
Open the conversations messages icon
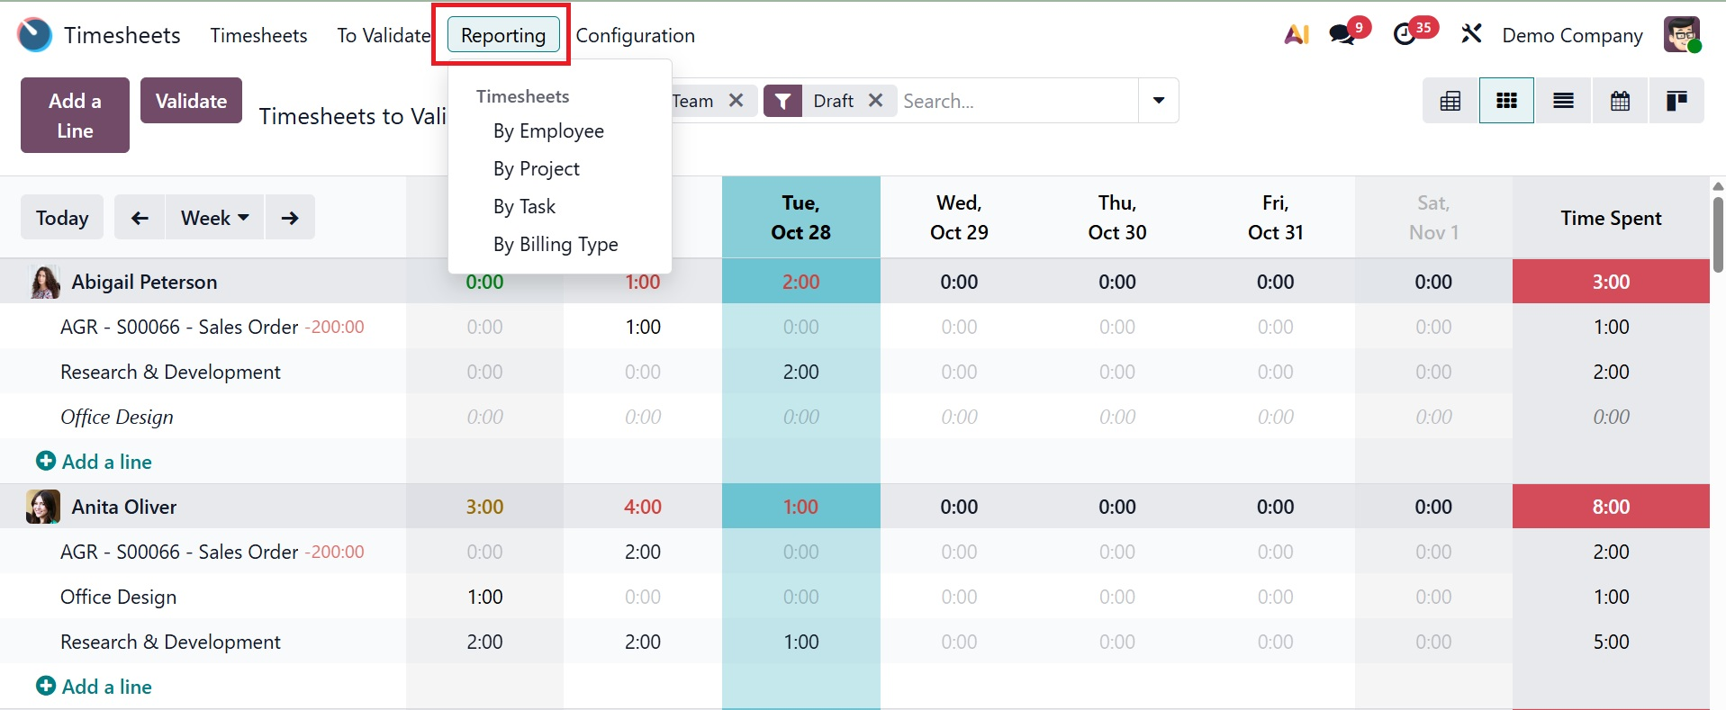(x=1342, y=35)
